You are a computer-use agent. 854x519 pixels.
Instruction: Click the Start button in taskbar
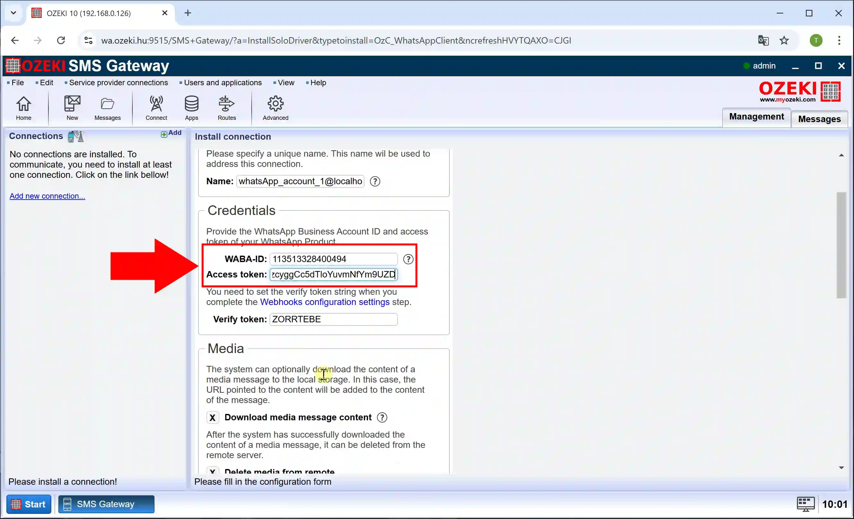pyautogui.click(x=29, y=504)
